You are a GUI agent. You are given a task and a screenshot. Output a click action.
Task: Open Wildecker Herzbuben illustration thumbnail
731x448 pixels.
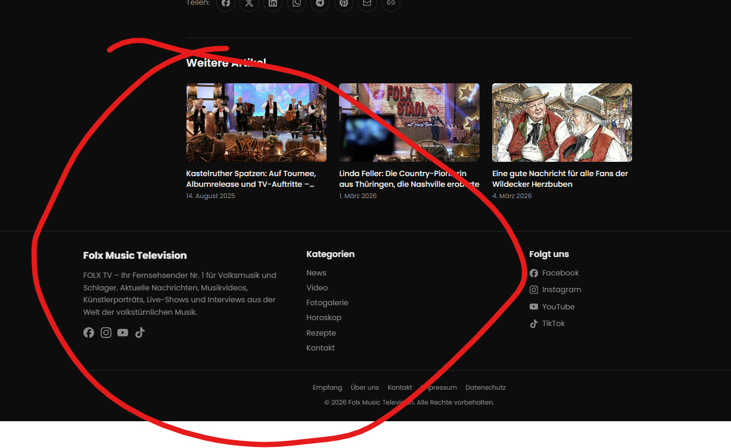[562, 123]
